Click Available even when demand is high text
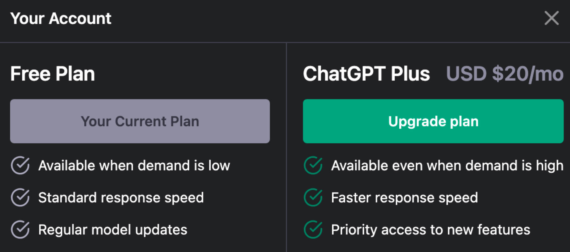570x252 pixels. 447,166
